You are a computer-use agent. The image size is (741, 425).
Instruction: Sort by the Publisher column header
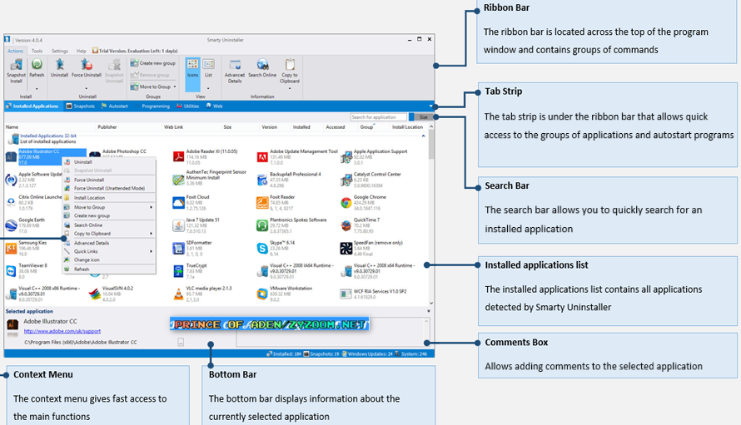click(x=107, y=127)
